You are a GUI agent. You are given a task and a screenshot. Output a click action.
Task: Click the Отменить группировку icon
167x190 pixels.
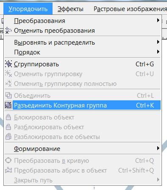click(8, 74)
